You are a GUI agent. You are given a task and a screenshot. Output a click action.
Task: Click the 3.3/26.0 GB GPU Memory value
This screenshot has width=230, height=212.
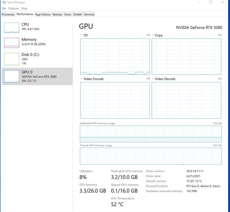point(93,191)
